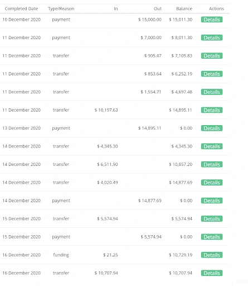
Task: Show Details for the $1,554.71 transfer
Action: click(212, 92)
